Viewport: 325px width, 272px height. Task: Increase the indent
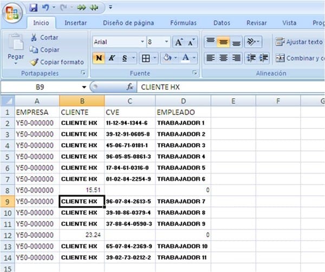click(x=263, y=58)
